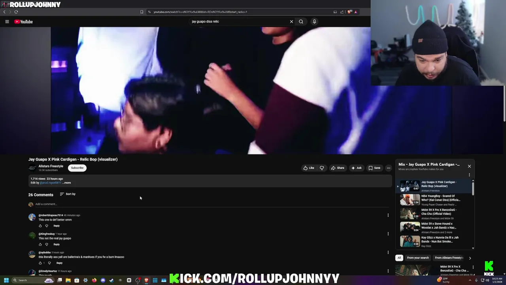Reply to @robertdrapeau7514's comment
The width and height of the screenshot is (506, 285).
[57, 226]
